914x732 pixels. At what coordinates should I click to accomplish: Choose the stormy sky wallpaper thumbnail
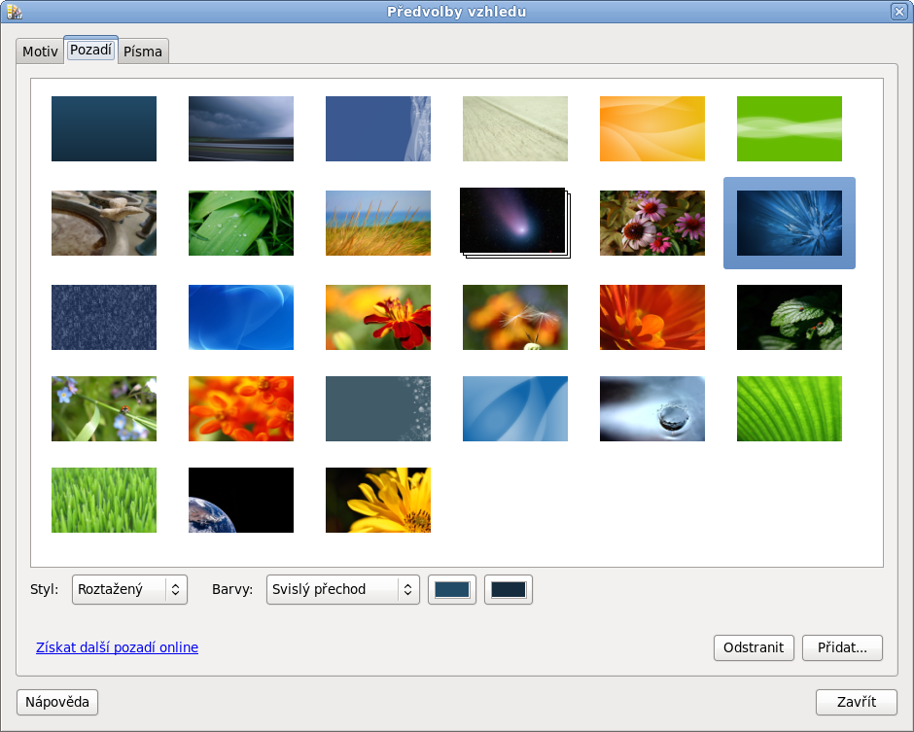pyautogui.click(x=241, y=128)
